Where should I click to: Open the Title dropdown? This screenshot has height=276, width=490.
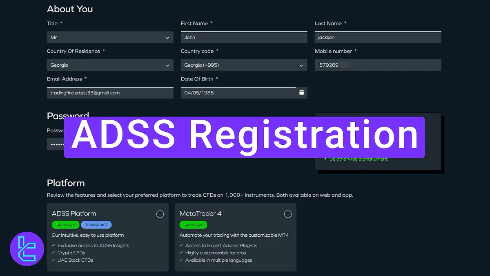point(109,37)
